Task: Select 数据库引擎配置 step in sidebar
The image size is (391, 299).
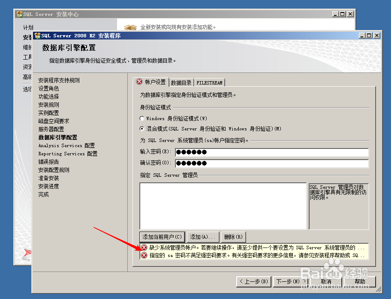Action: coord(58,137)
